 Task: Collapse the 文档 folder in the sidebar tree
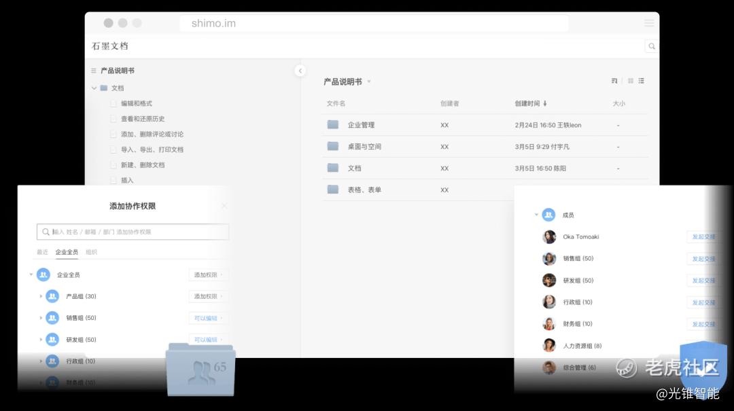point(94,88)
